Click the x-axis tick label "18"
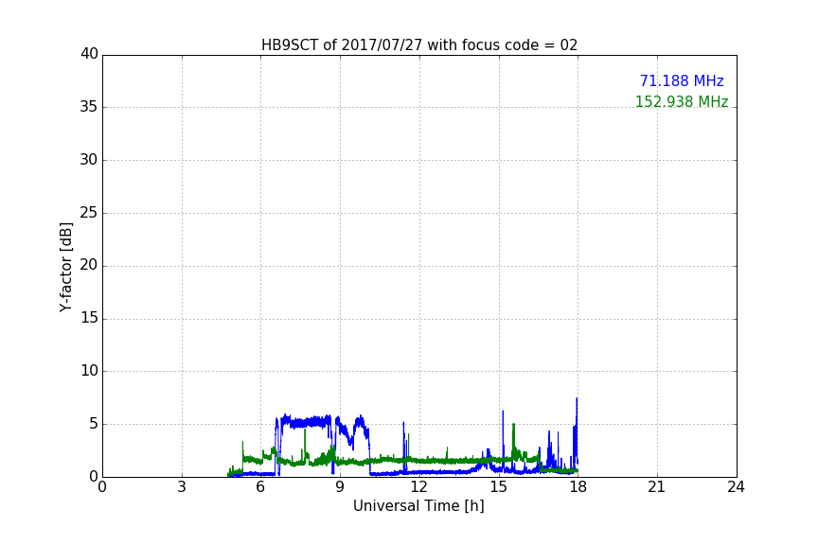This screenshot has height=545, width=818. click(578, 487)
